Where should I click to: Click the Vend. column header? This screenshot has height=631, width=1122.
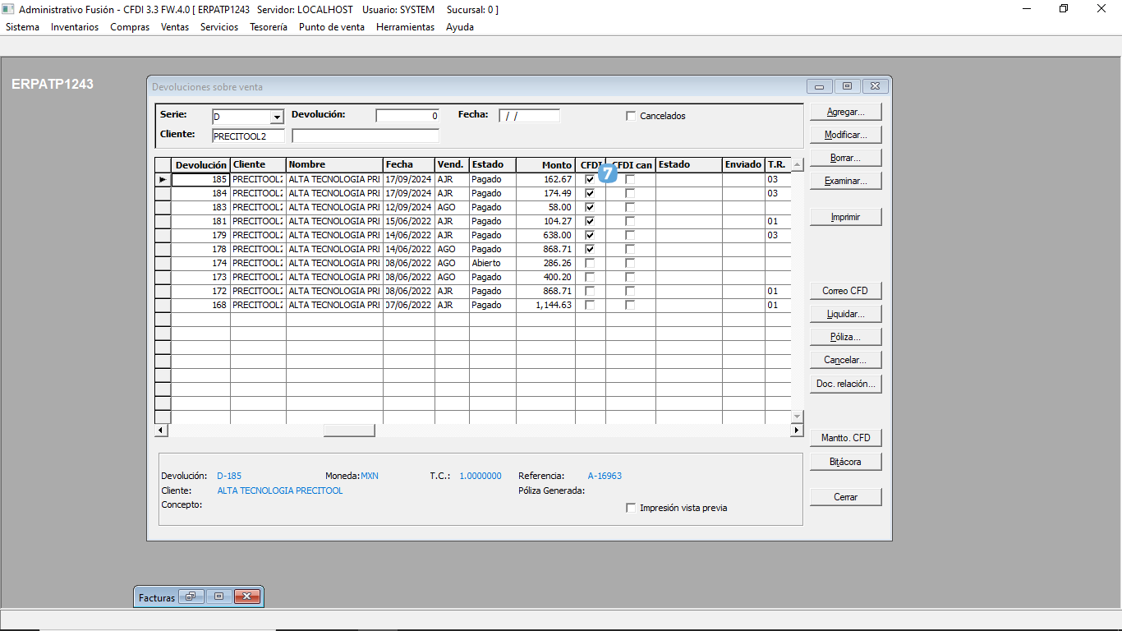pyautogui.click(x=452, y=165)
